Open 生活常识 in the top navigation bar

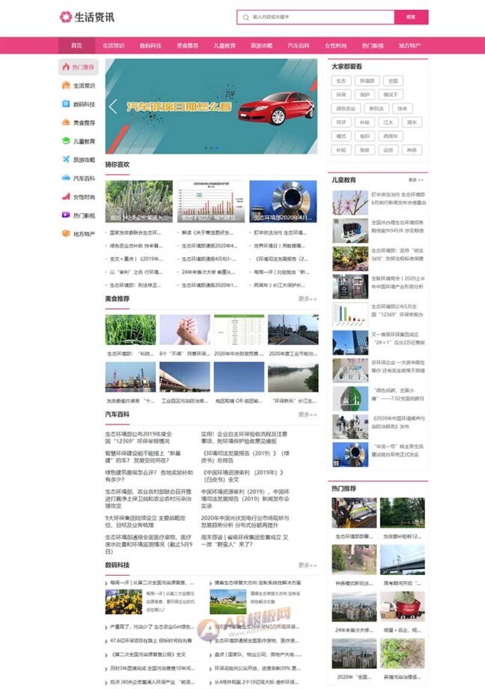[x=114, y=45]
